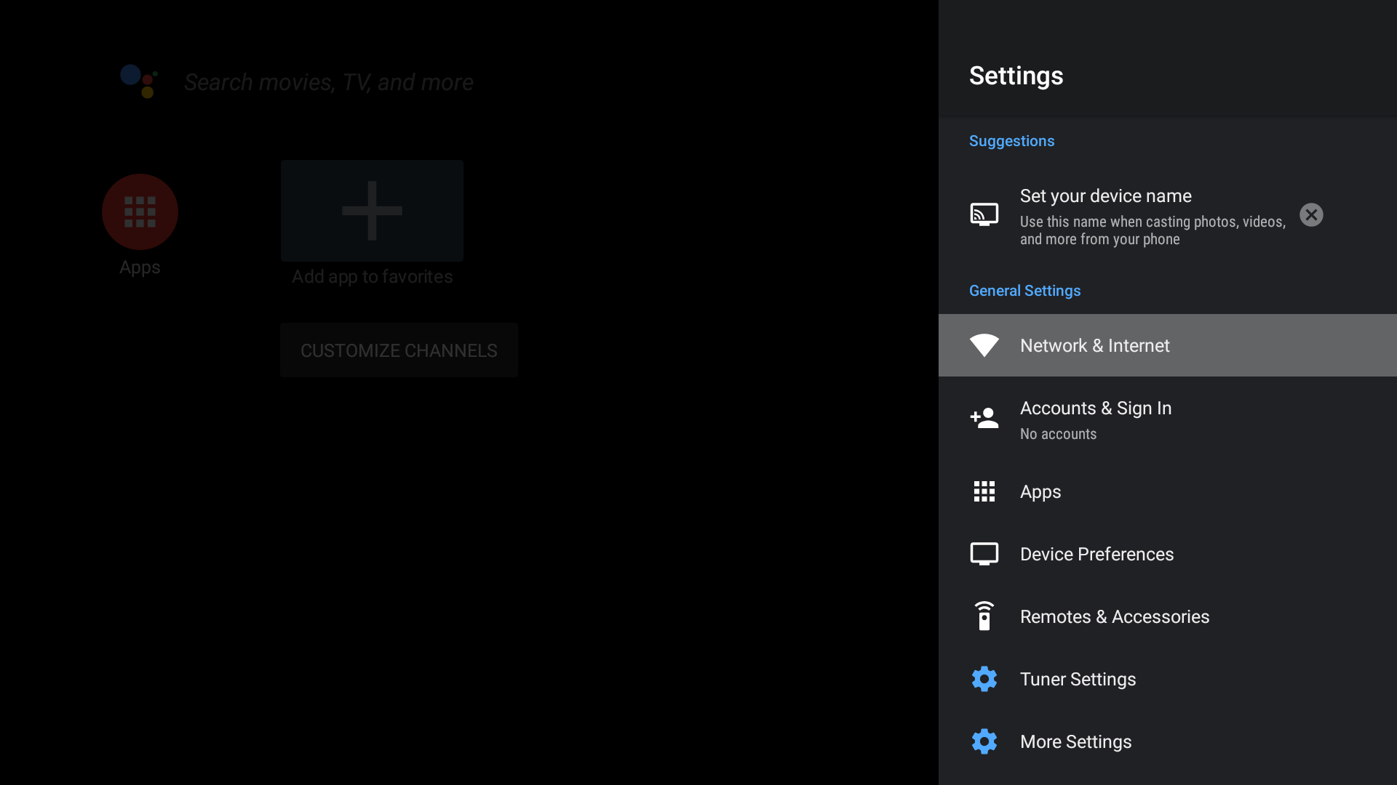
Task: Click the CUSTOMIZE CHANNELS button
Action: coord(398,350)
